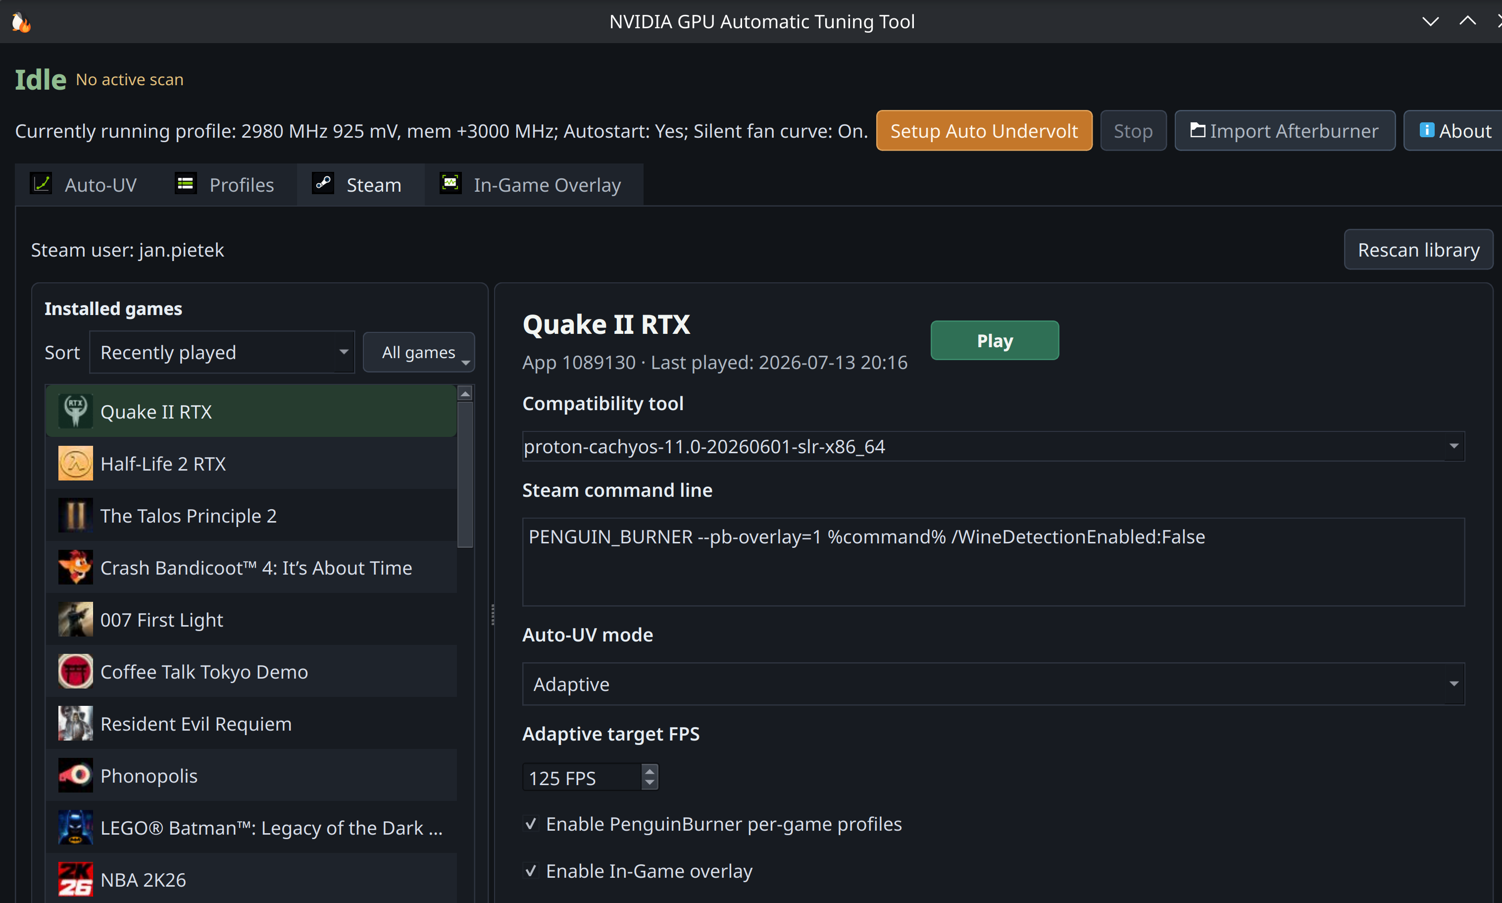Screen dimensions: 1502x903
Task: Click the Steam user: jan.pietek label
Action: coord(127,250)
